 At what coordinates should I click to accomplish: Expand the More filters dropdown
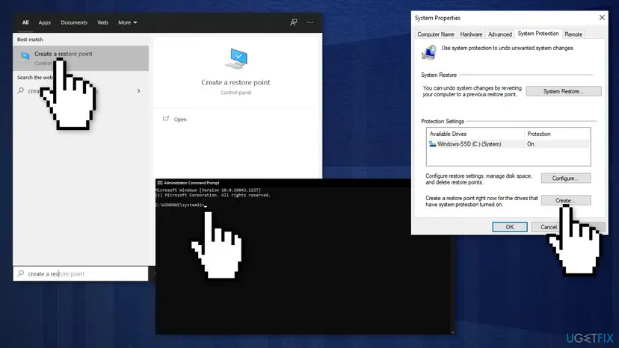point(128,22)
